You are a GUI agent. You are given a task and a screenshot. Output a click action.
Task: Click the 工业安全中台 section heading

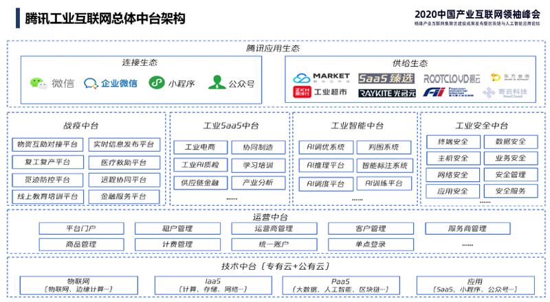(482, 126)
